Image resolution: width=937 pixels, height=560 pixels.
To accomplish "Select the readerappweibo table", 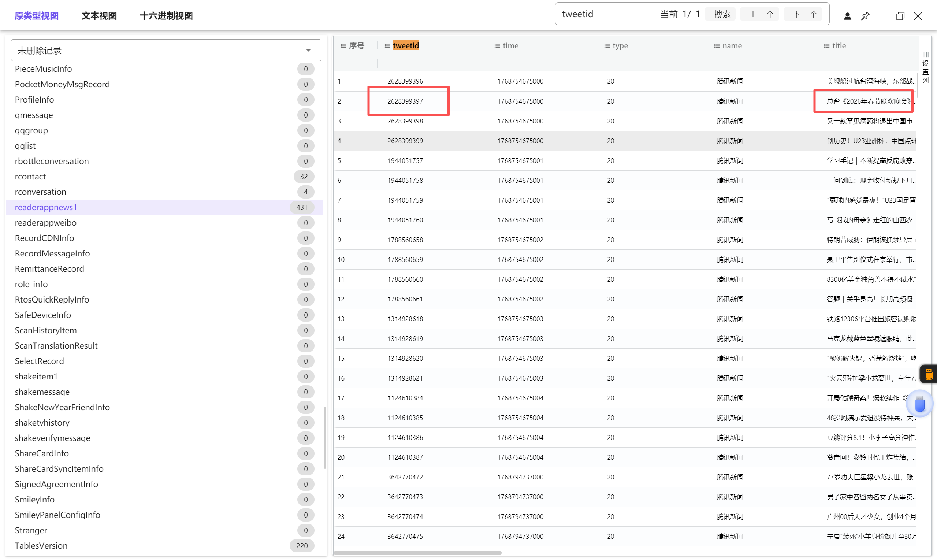I will pos(164,223).
